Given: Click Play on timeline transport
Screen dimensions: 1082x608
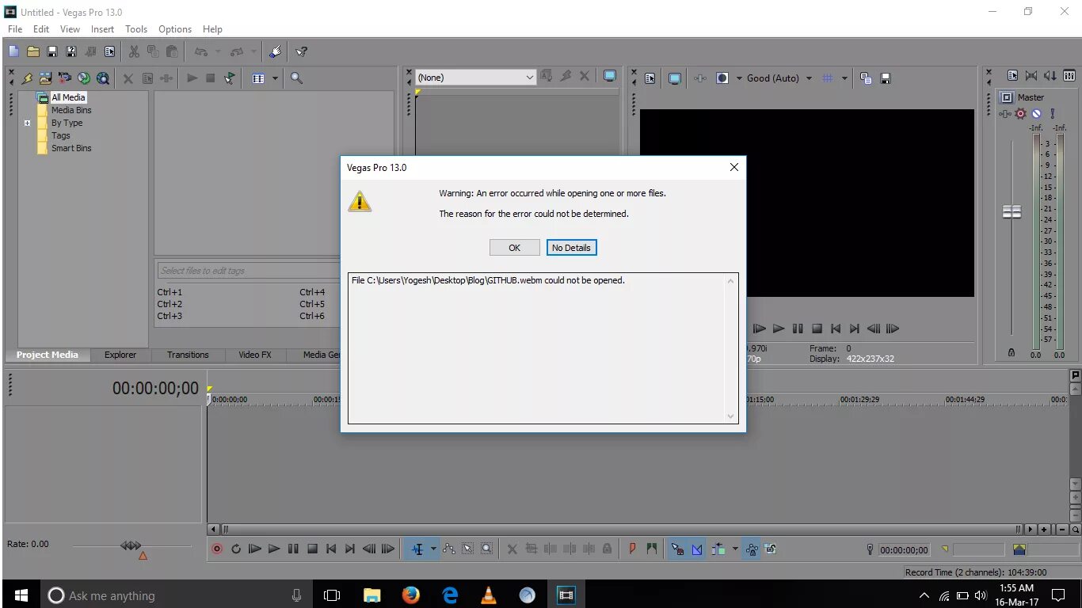Looking at the screenshot, I should coord(274,549).
